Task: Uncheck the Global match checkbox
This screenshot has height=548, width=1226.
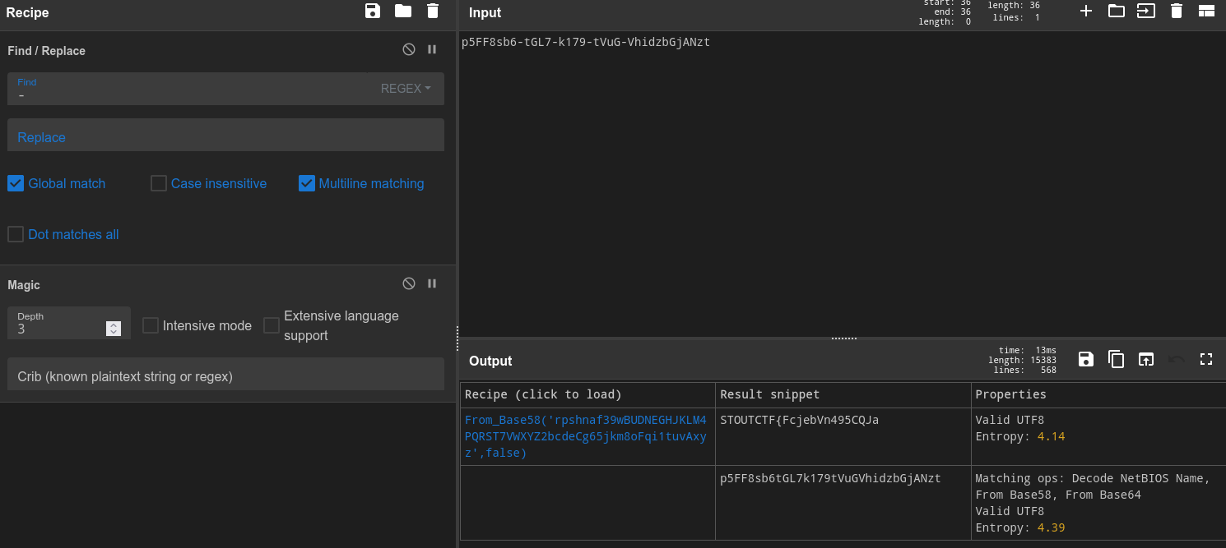Action: coord(16,183)
